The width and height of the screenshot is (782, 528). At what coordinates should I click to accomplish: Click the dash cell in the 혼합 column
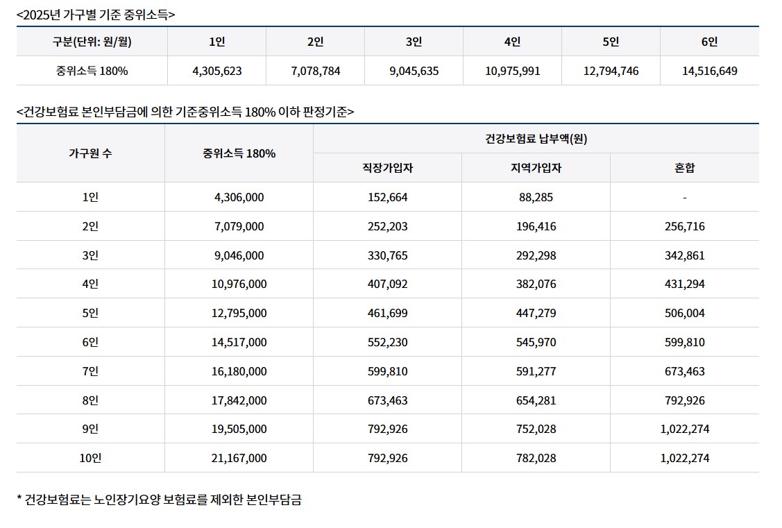683,196
